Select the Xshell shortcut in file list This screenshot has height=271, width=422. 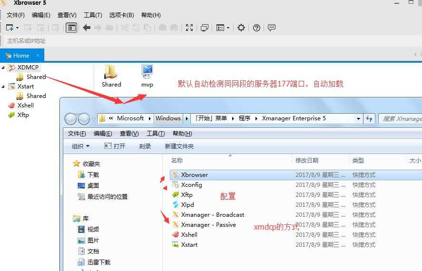(x=189, y=234)
